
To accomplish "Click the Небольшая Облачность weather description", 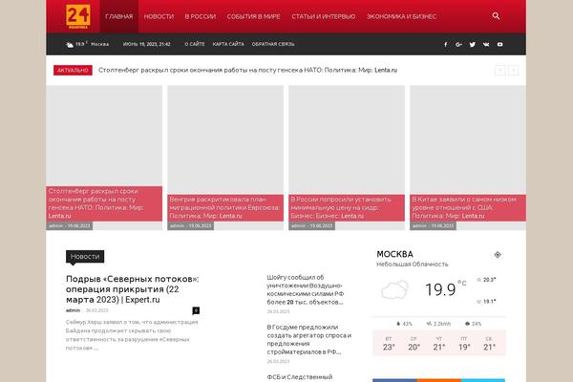I will [x=413, y=264].
